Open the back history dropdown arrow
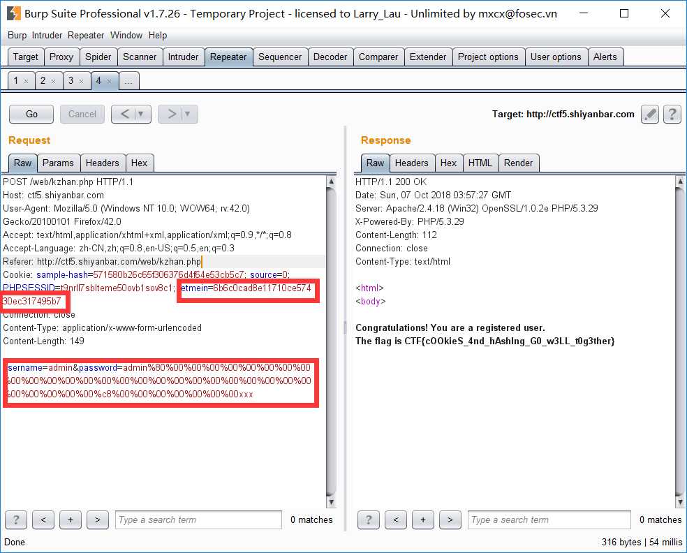The image size is (687, 553). pyautogui.click(x=141, y=114)
